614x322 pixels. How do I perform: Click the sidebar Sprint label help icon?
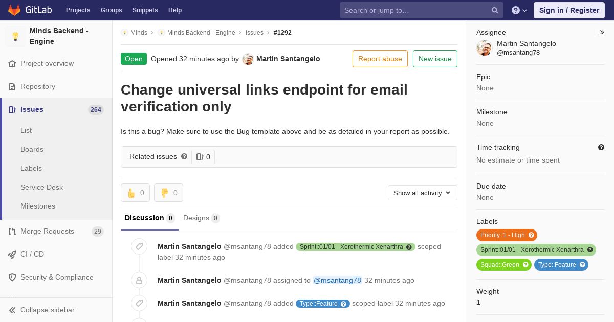coord(590,250)
